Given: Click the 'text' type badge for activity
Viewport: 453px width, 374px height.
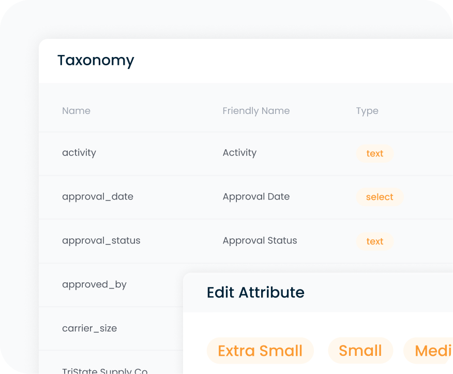Looking at the screenshot, I should 374,153.
